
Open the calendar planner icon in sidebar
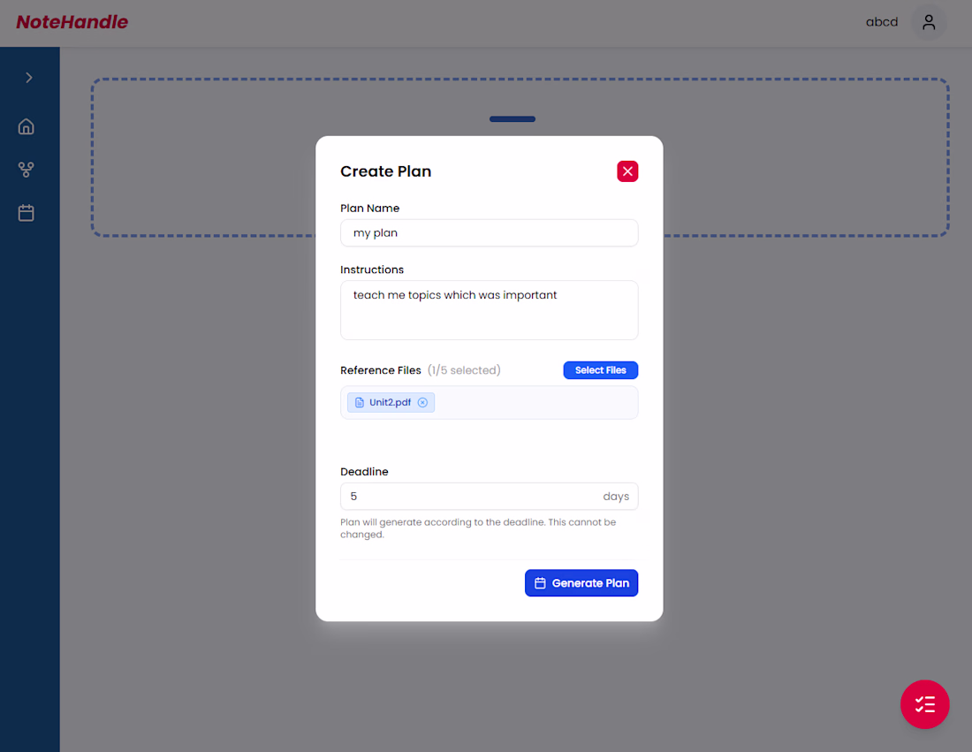coord(26,213)
